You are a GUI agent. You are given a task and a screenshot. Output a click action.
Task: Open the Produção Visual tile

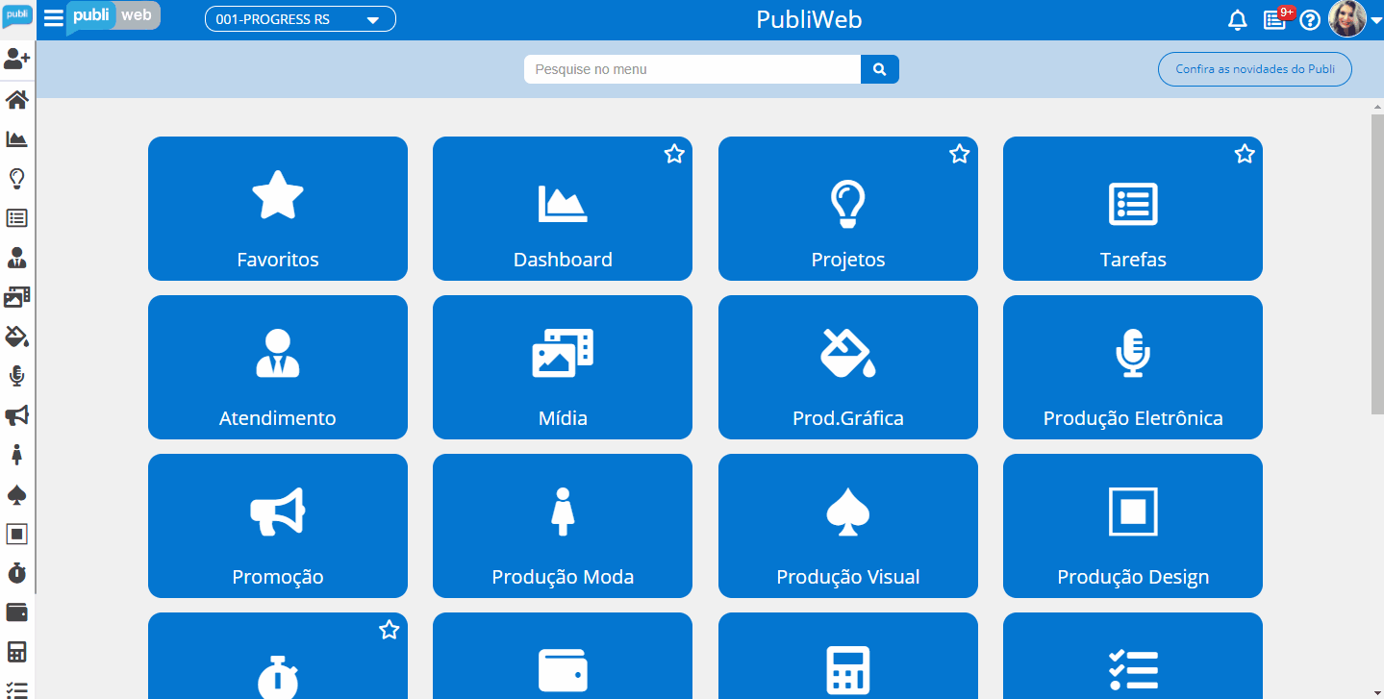(x=848, y=526)
